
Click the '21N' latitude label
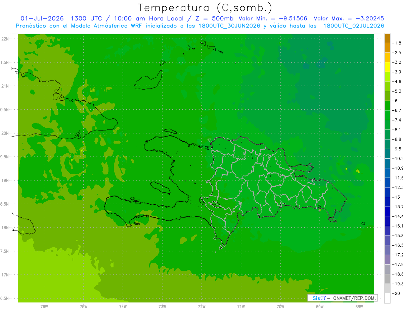point(5,86)
